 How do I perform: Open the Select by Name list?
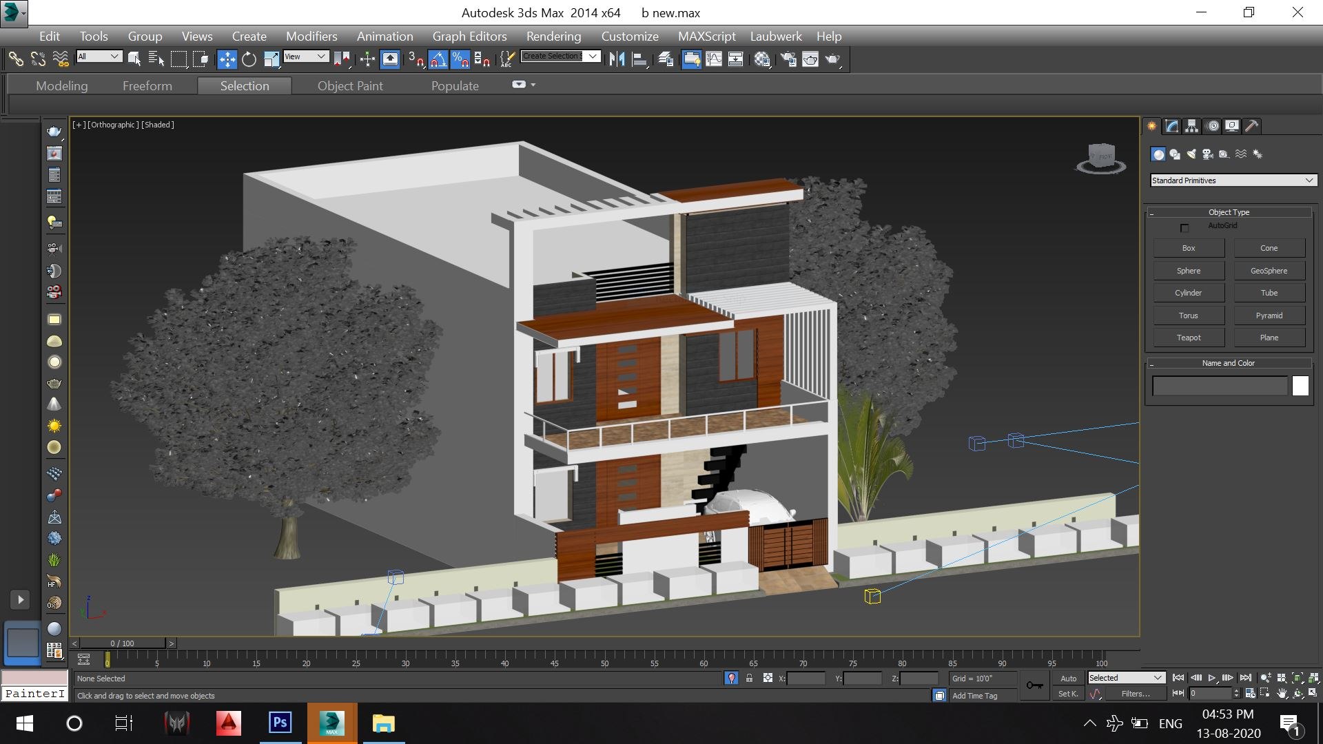156,59
